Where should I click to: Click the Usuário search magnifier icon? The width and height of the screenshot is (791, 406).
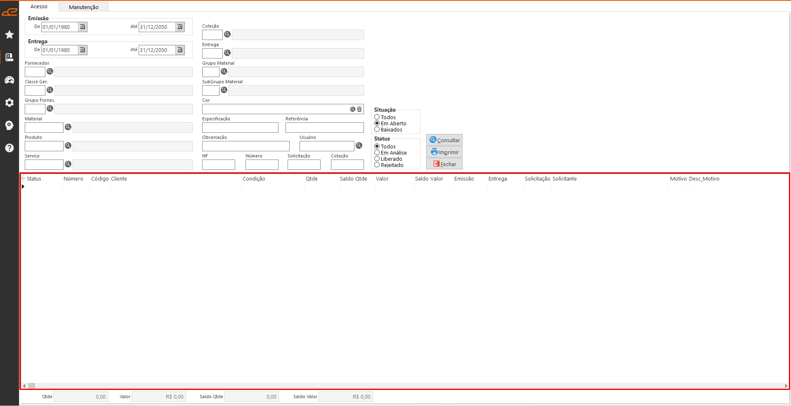click(359, 146)
